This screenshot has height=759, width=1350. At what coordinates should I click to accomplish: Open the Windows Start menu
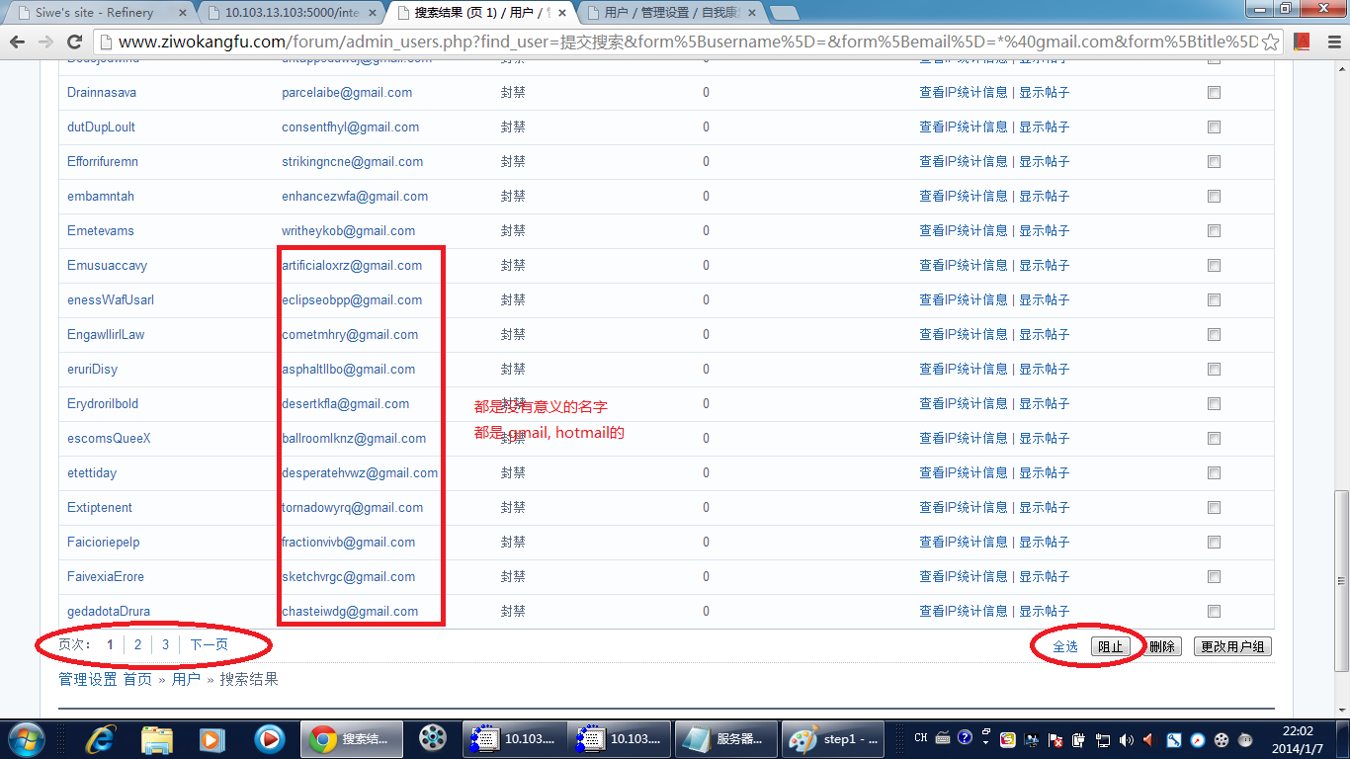(27, 738)
